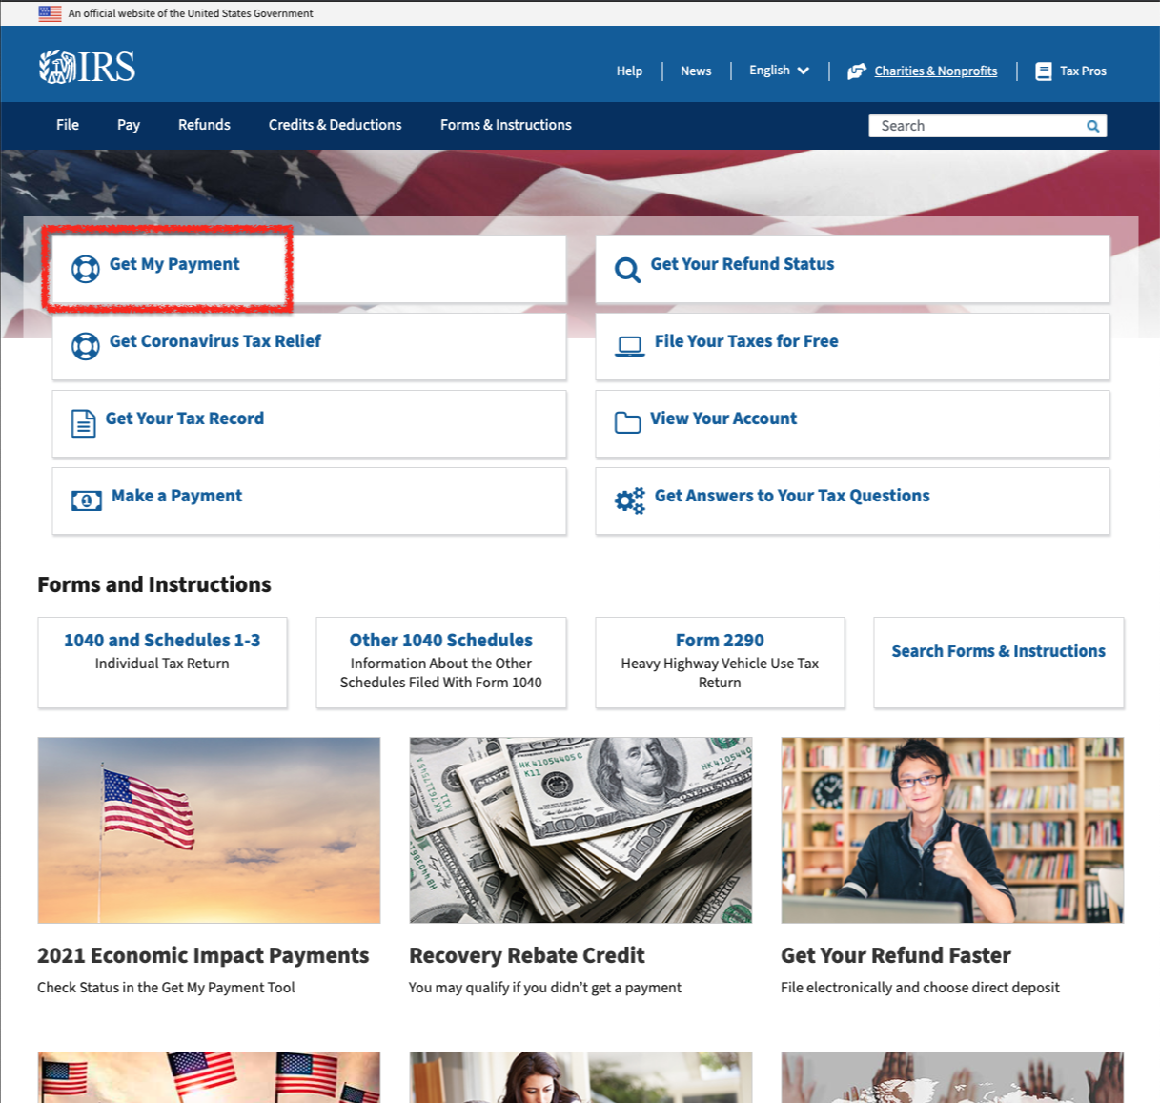Open the Make a Payment link
The height and width of the screenshot is (1103, 1160).
point(176,496)
